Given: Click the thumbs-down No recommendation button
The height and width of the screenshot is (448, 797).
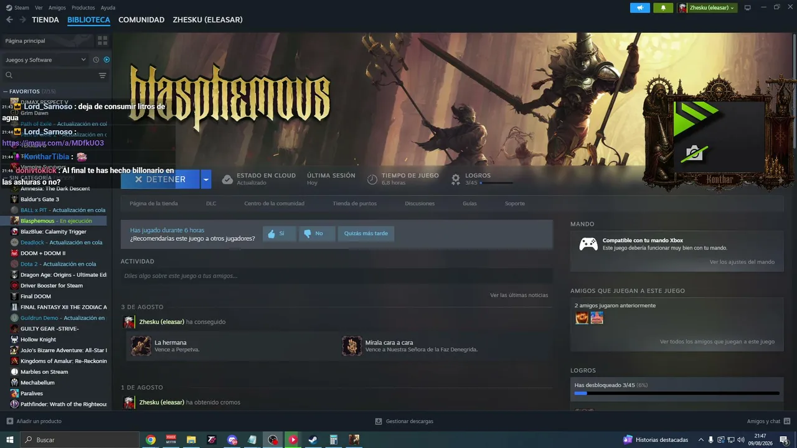Looking at the screenshot, I should pos(316,234).
